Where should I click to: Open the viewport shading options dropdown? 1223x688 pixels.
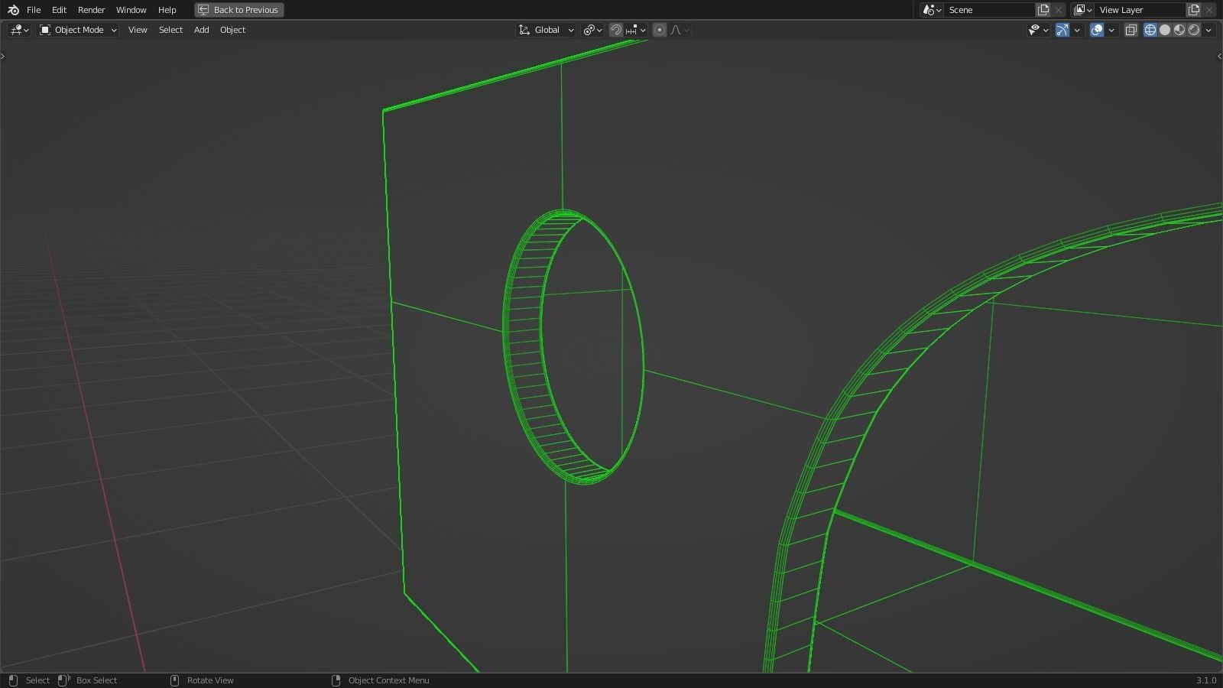(x=1208, y=30)
